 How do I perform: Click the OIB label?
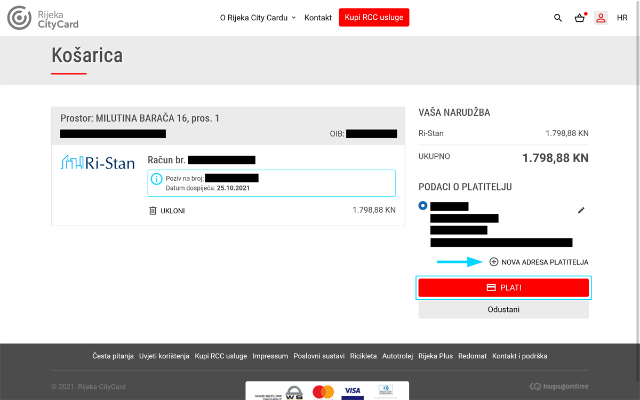[337, 134]
